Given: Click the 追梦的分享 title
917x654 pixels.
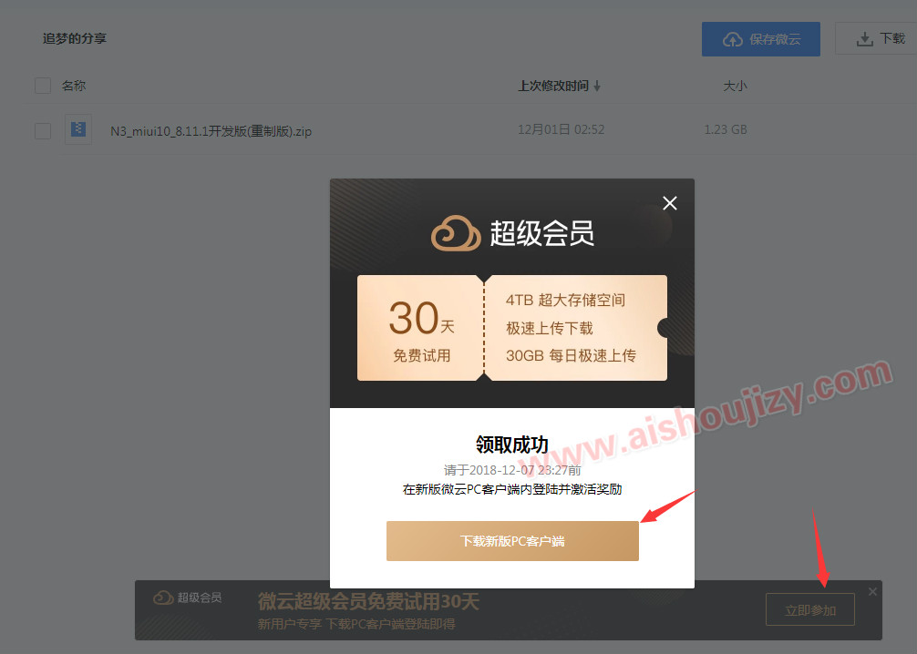Looking at the screenshot, I should point(74,38).
